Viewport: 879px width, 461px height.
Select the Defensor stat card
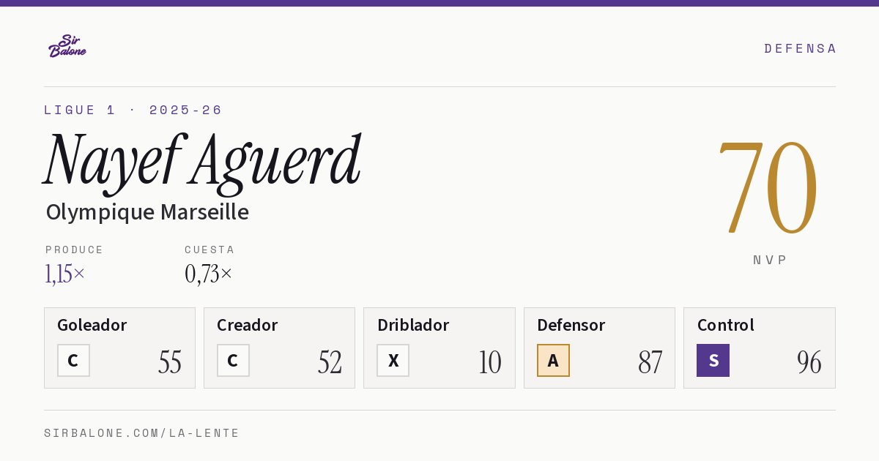[599, 348]
